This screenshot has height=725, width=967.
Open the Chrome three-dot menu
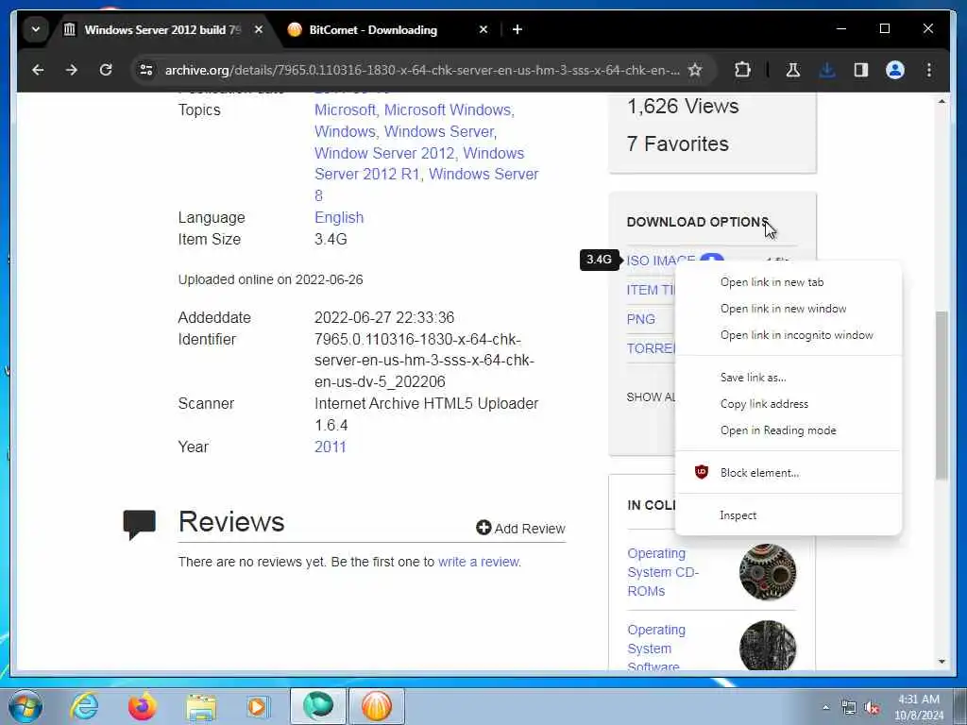pos(929,70)
